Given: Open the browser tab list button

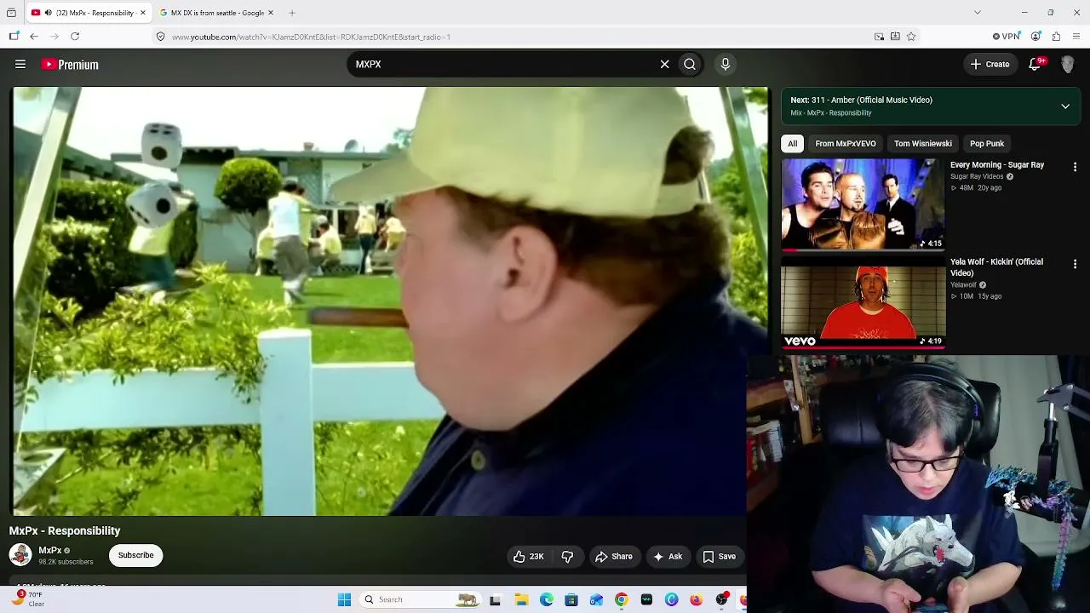Looking at the screenshot, I should coord(11,13).
